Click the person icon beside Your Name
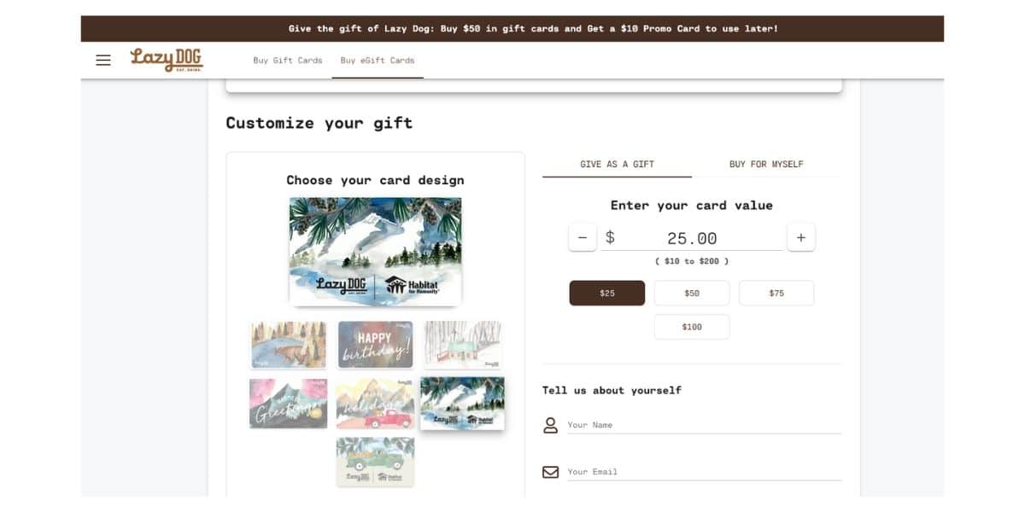The width and height of the screenshot is (1025, 512). 551,425
